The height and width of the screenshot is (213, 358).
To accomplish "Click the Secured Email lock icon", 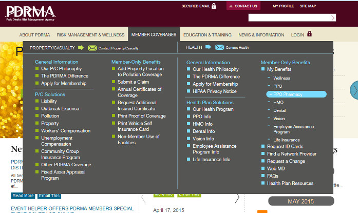I will [214, 6].
